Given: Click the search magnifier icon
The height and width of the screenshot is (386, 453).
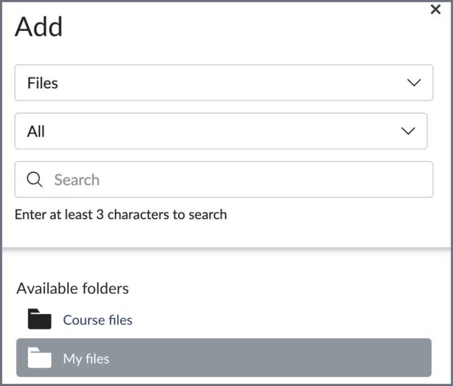Looking at the screenshot, I should pos(35,179).
